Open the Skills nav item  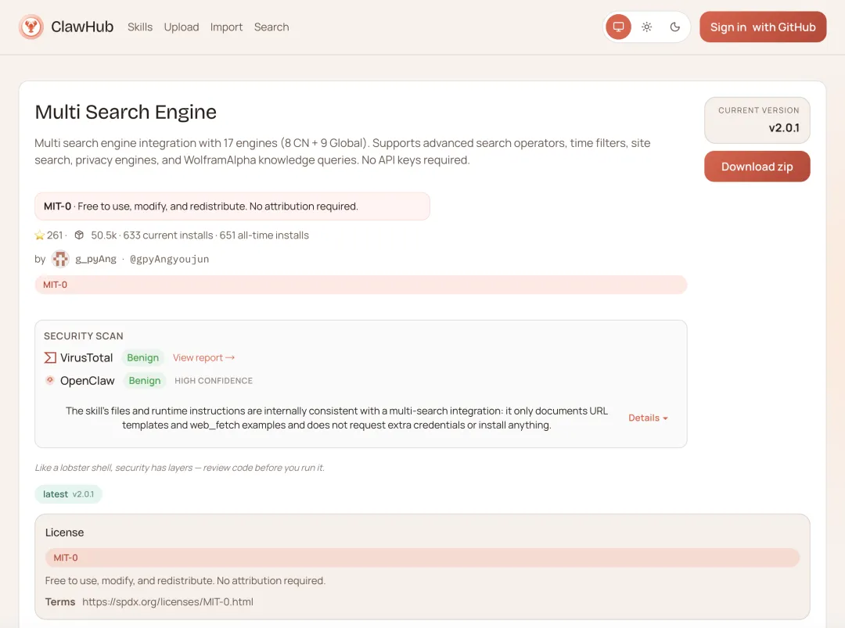pyautogui.click(x=140, y=27)
